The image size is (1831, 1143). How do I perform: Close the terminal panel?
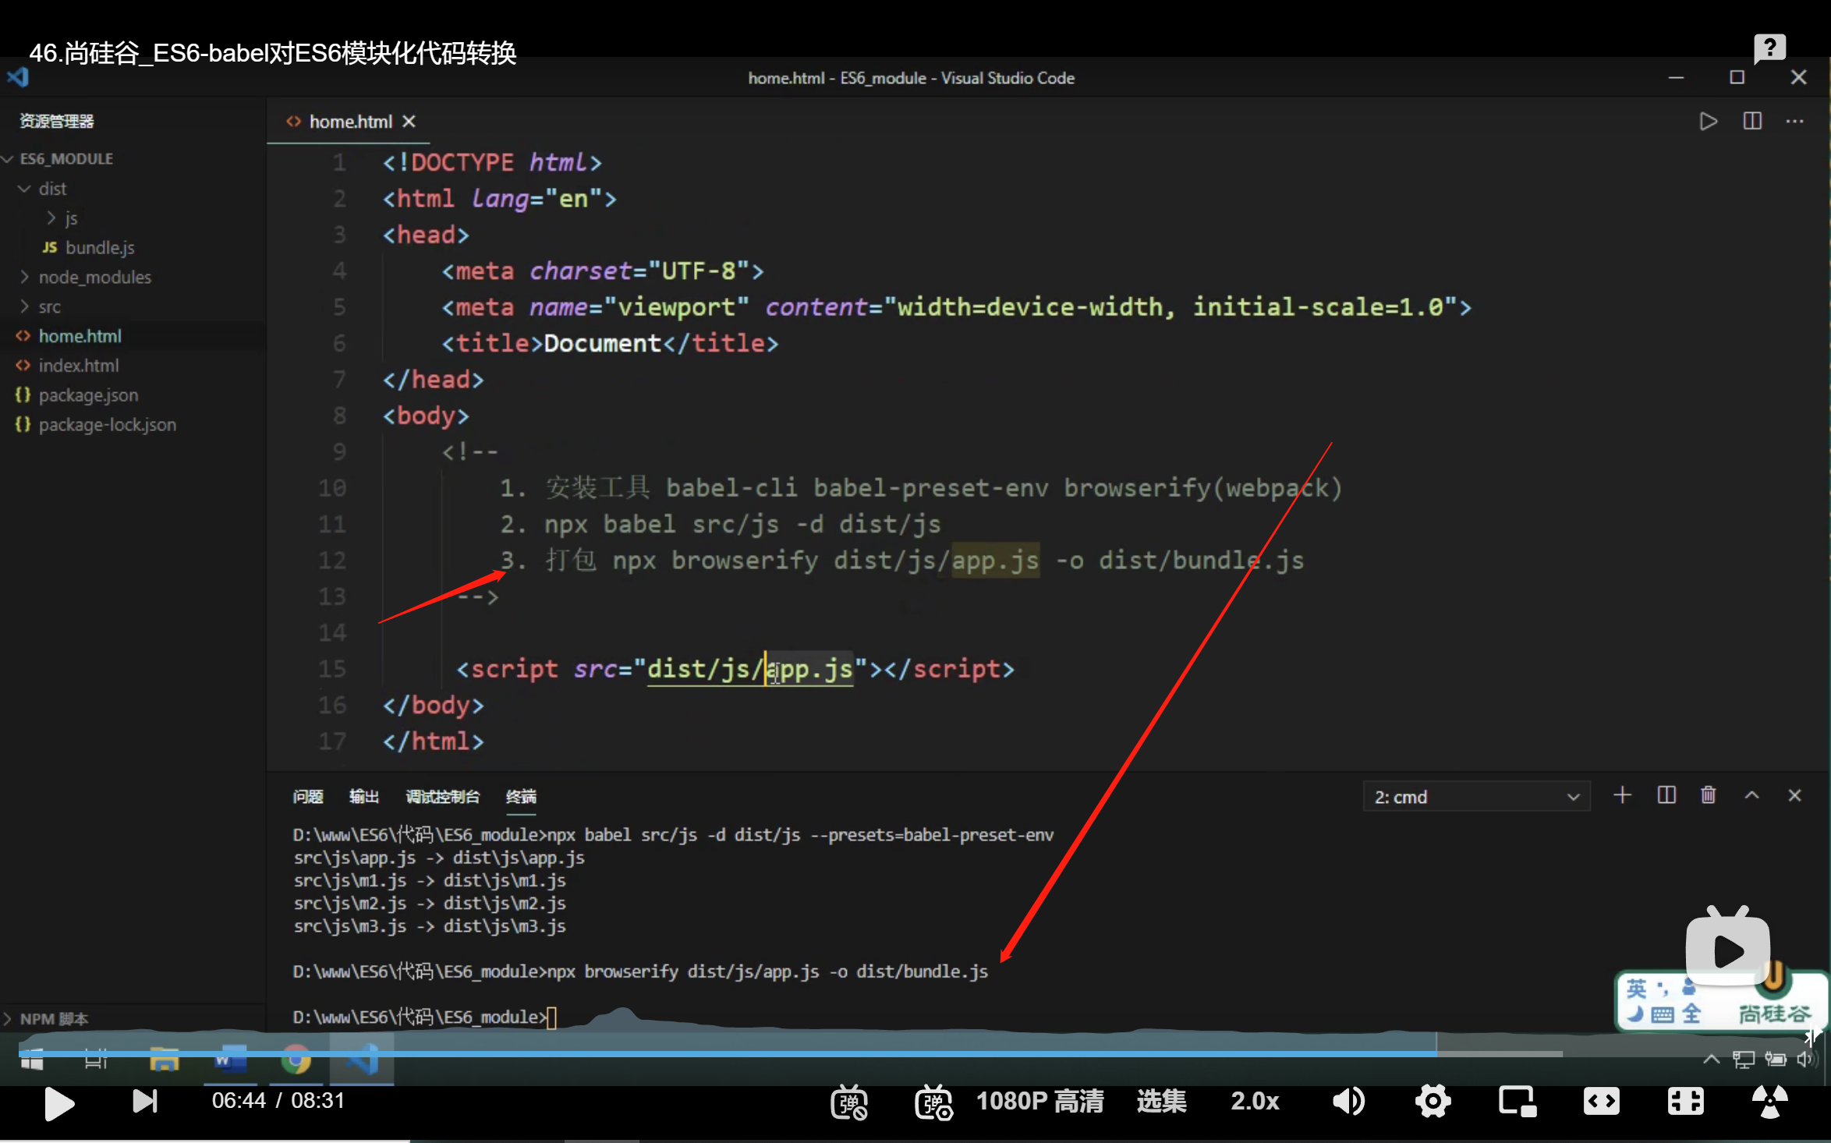pos(1794,794)
